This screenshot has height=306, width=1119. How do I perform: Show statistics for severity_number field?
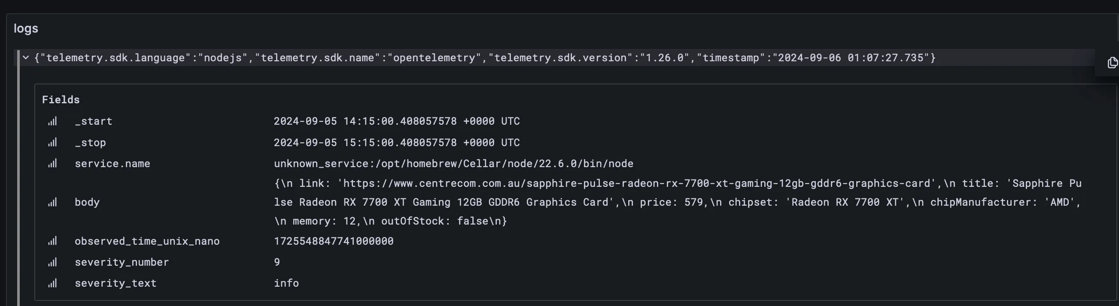click(52, 262)
